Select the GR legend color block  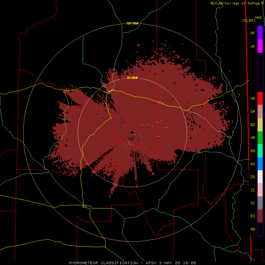click(260, 112)
